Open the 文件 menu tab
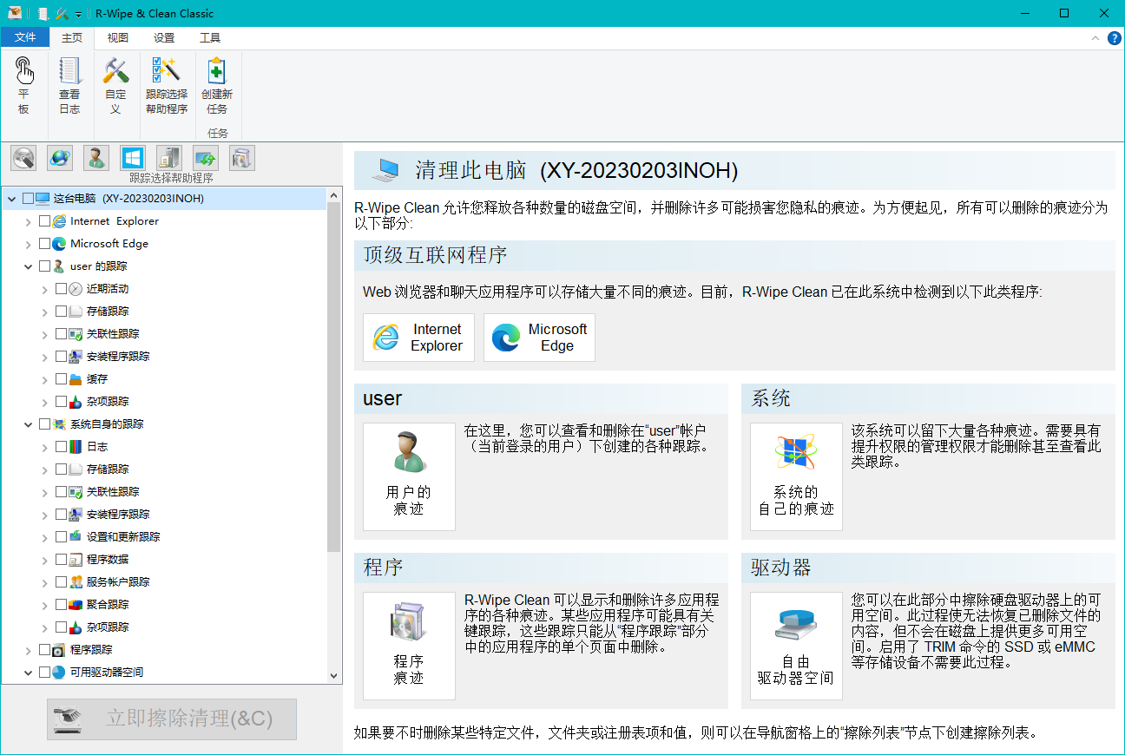The width and height of the screenshot is (1125, 755). pos(25,38)
